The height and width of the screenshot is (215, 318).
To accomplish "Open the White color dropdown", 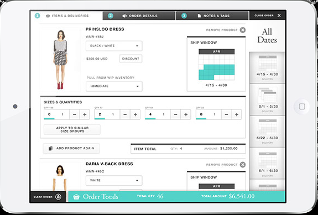I will [114, 180].
